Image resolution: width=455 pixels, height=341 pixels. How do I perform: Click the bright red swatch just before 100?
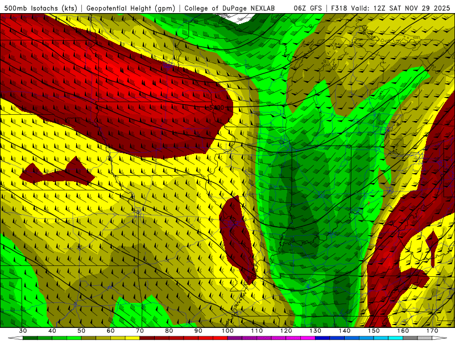pyautogui.click(x=220, y=338)
